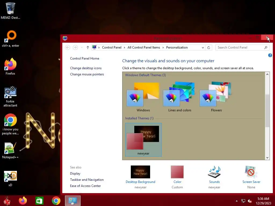Open the Firefox desktop shortcut
This screenshot has height=206, width=275.
point(10,67)
